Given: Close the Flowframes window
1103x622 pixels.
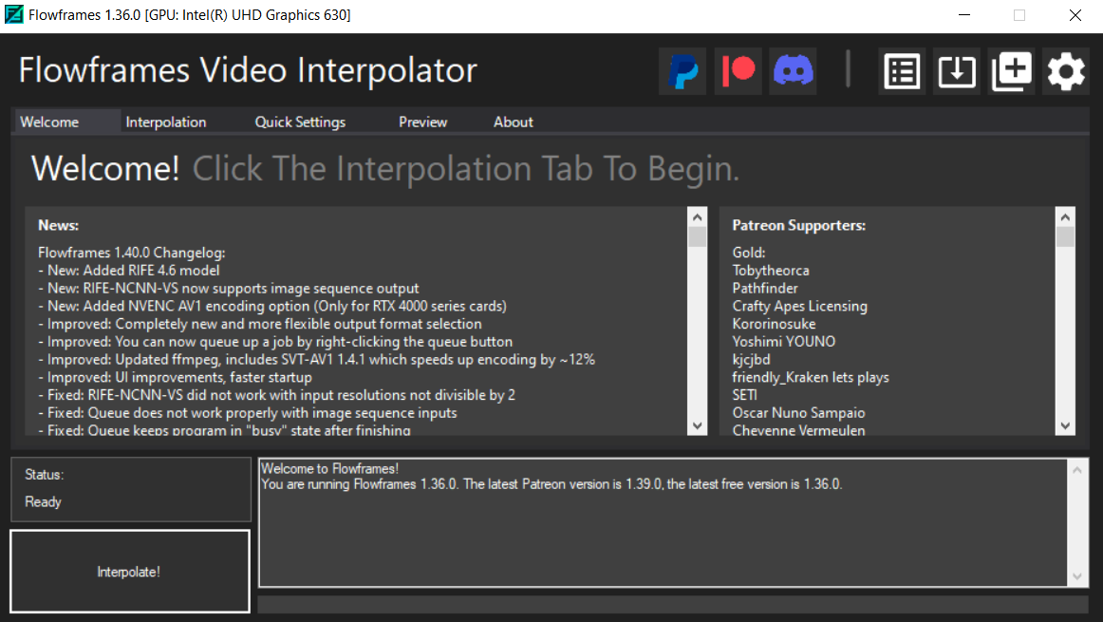Looking at the screenshot, I should click(1075, 15).
